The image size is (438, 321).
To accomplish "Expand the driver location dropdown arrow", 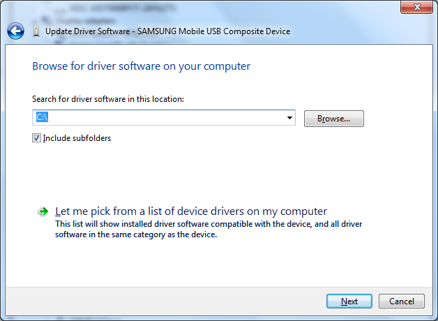I will 289,118.
